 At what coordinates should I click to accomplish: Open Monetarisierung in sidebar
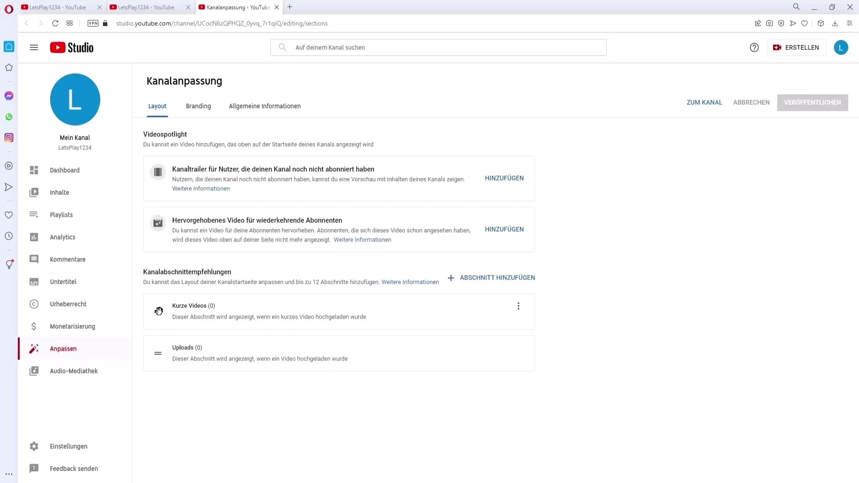[72, 326]
